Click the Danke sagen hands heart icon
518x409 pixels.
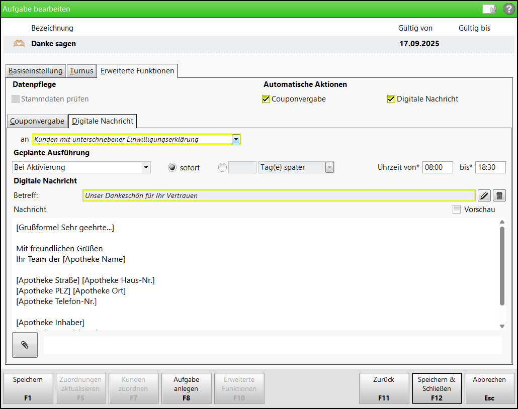19,44
